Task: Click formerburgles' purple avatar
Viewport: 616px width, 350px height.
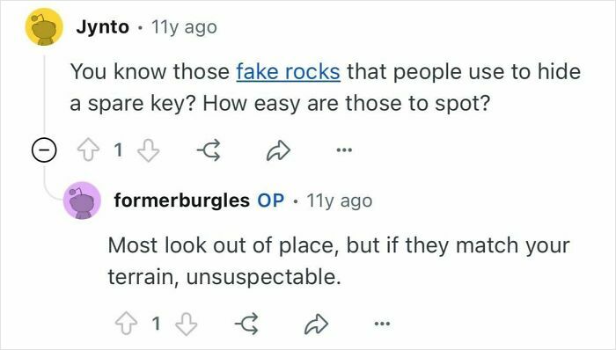Action: click(x=82, y=201)
